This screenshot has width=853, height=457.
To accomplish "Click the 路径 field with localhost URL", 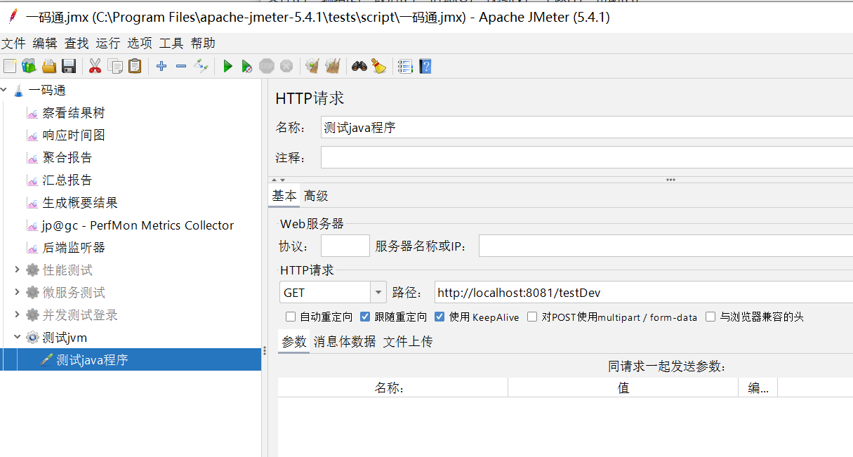I will (x=643, y=292).
